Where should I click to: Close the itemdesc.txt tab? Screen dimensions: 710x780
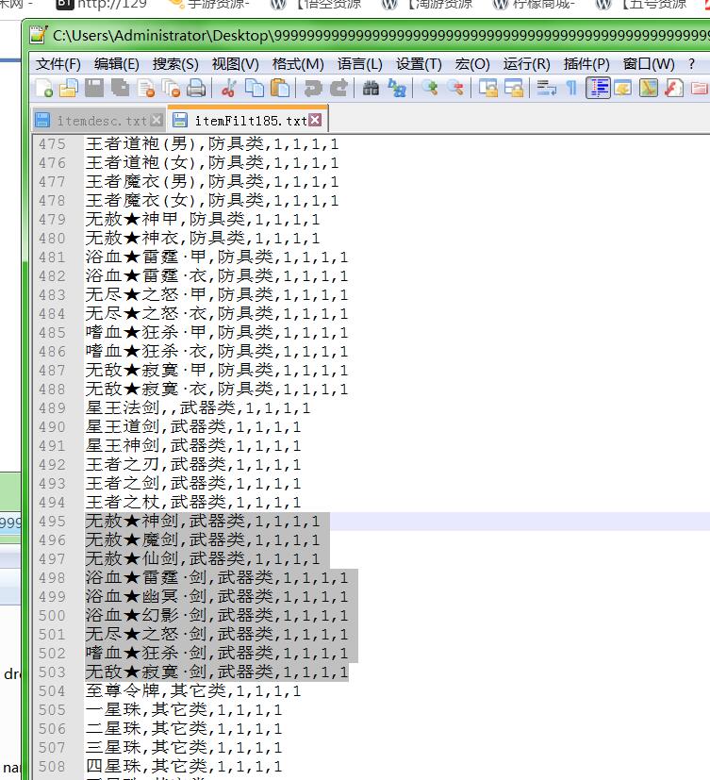(x=157, y=121)
